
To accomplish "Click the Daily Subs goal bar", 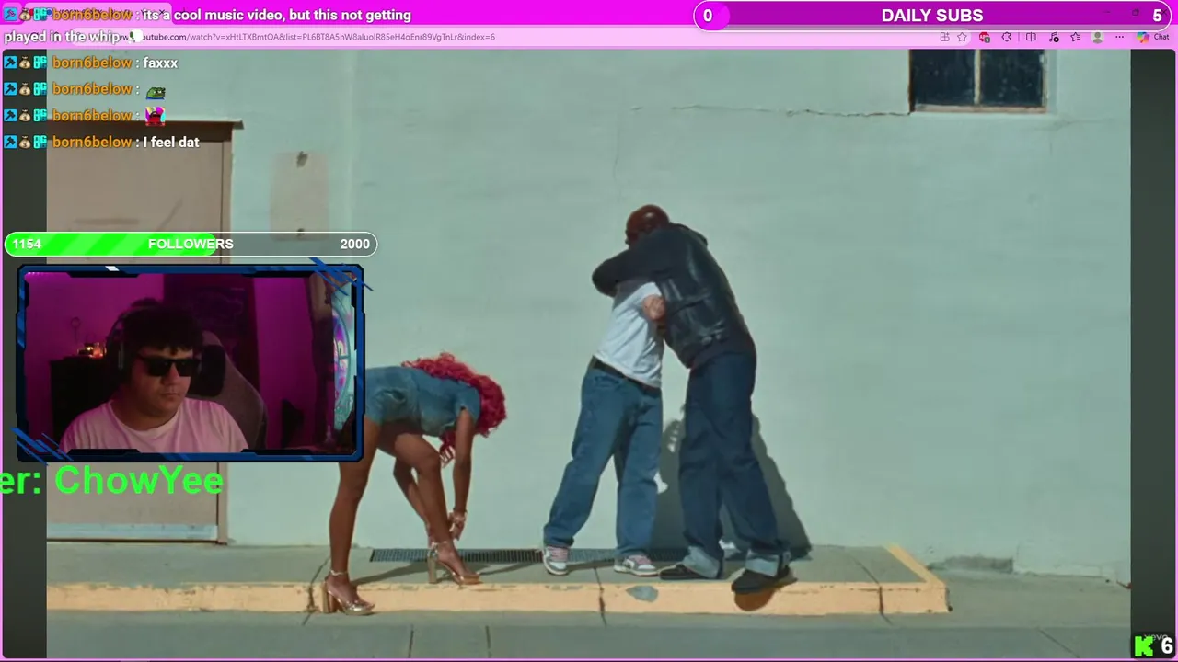I will coord(932,15).
